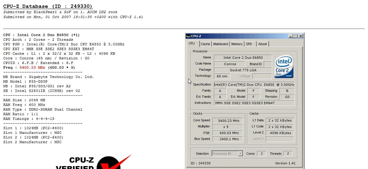Click the CPU-Z title bar icon
The height and width of the screenshot is (169, 368).
(x=188, y=36)
